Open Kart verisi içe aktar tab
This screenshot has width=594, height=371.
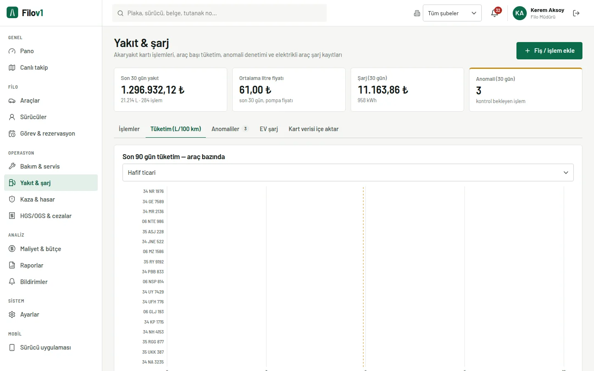click(313, 129)
